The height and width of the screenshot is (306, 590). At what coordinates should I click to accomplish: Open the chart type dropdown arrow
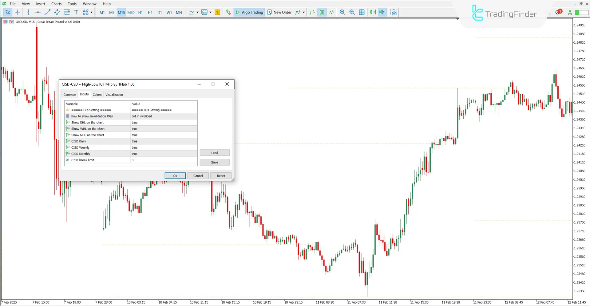(x=197, y=12)
